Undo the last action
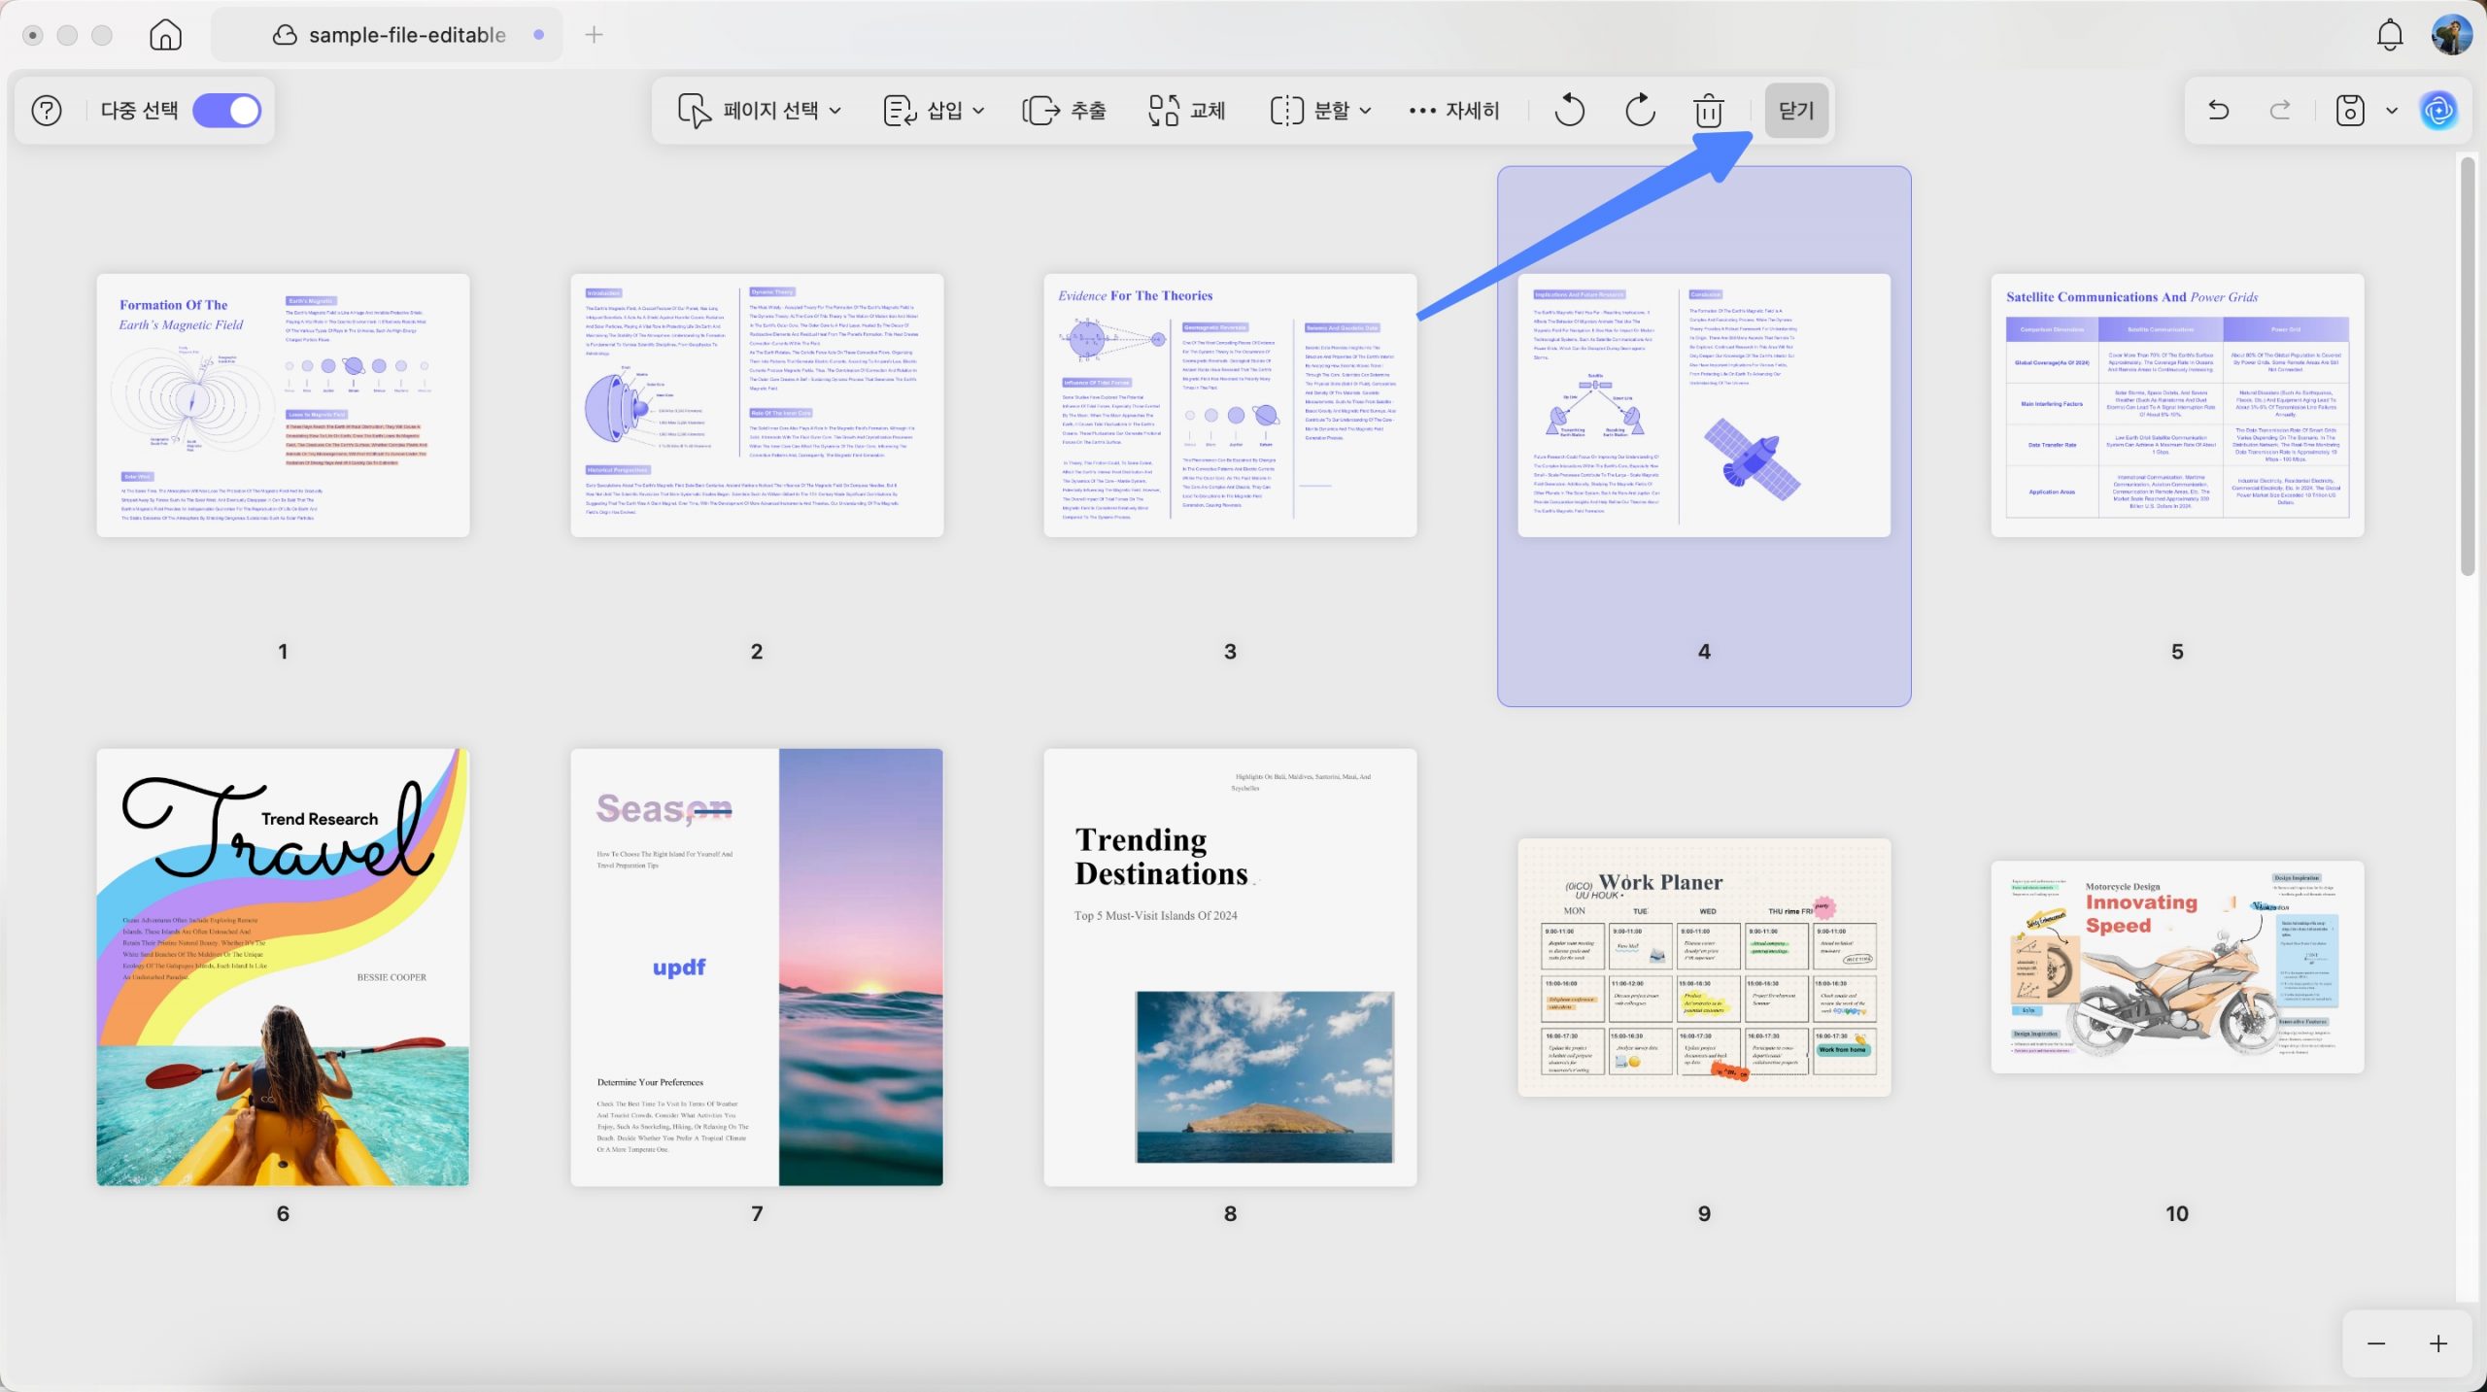The image size is (2487, 1392). [2219, 111]
